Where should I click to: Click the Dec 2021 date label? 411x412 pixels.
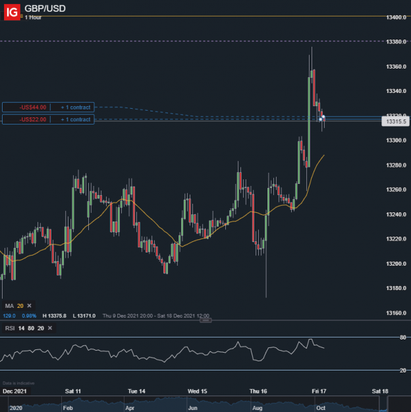(14, 392)
